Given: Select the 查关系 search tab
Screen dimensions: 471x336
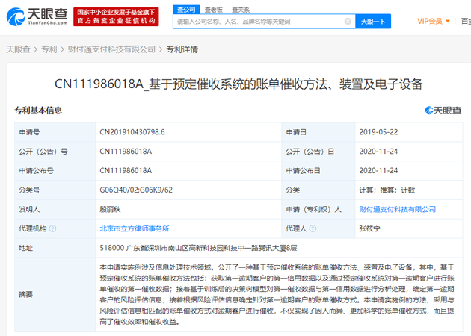Looking at the screenshot, I should 241,10.
